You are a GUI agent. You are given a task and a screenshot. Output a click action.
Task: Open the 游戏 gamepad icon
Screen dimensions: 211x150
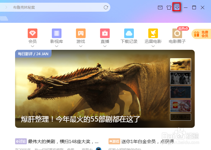click(x=81, y=33)
